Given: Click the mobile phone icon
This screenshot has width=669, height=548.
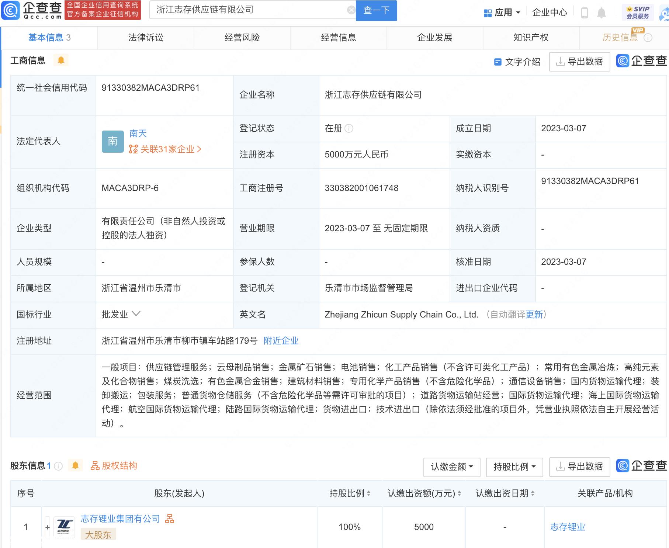Looking at the screenshot, I should (x=584, y=13).
